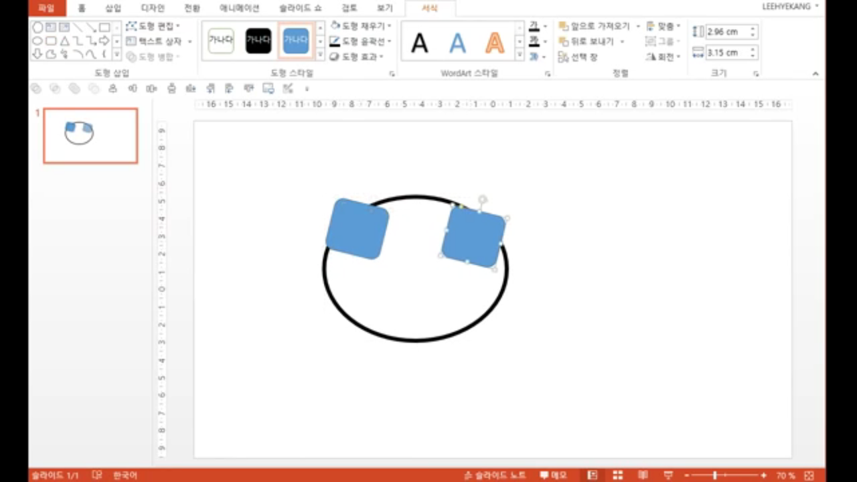Open the 앞으로 가져오기 dropdown arrow

[638, 26]
